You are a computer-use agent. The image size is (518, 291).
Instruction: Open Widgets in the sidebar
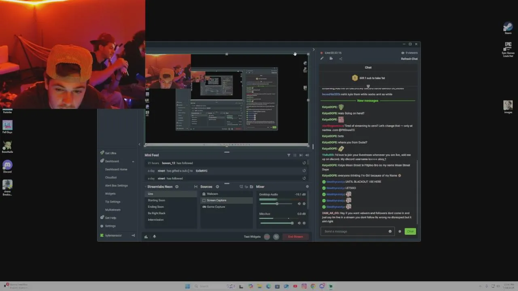coord(110,194)
